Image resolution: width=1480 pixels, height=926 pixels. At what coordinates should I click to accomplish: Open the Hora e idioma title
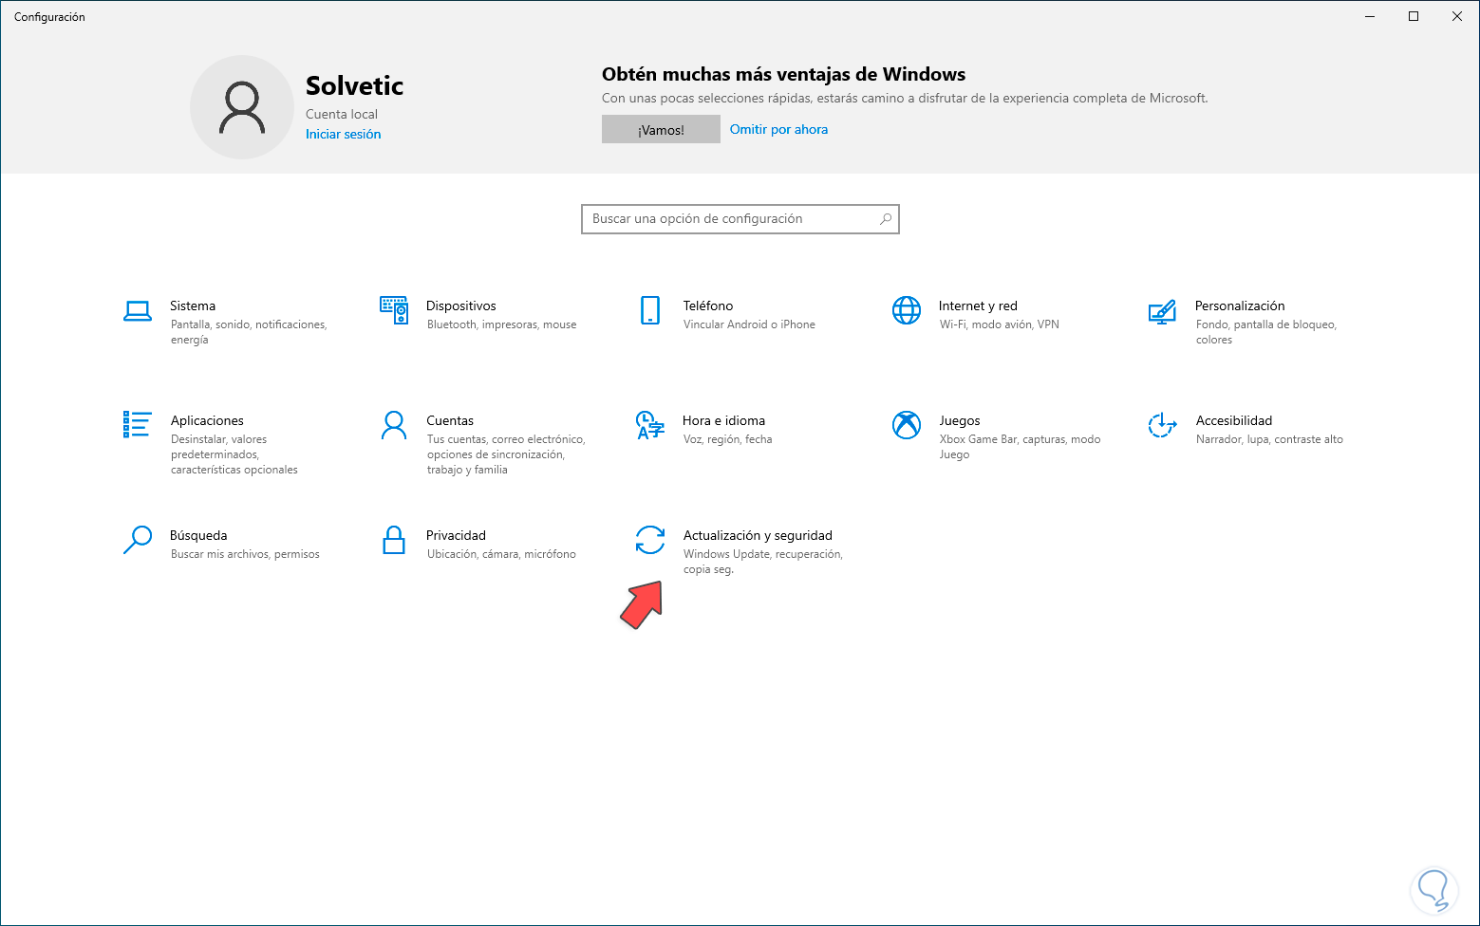723,420
